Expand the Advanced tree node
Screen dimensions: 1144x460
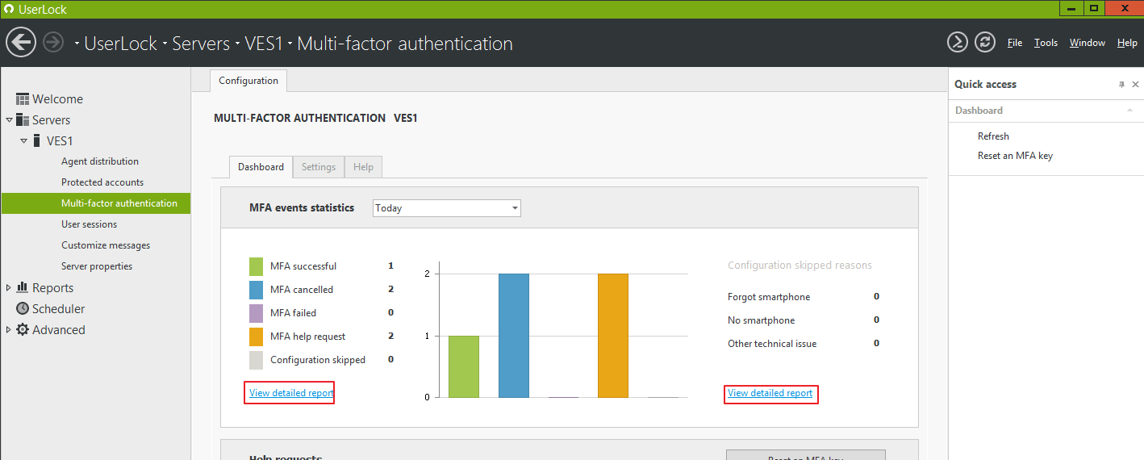(x=9, y=329)
